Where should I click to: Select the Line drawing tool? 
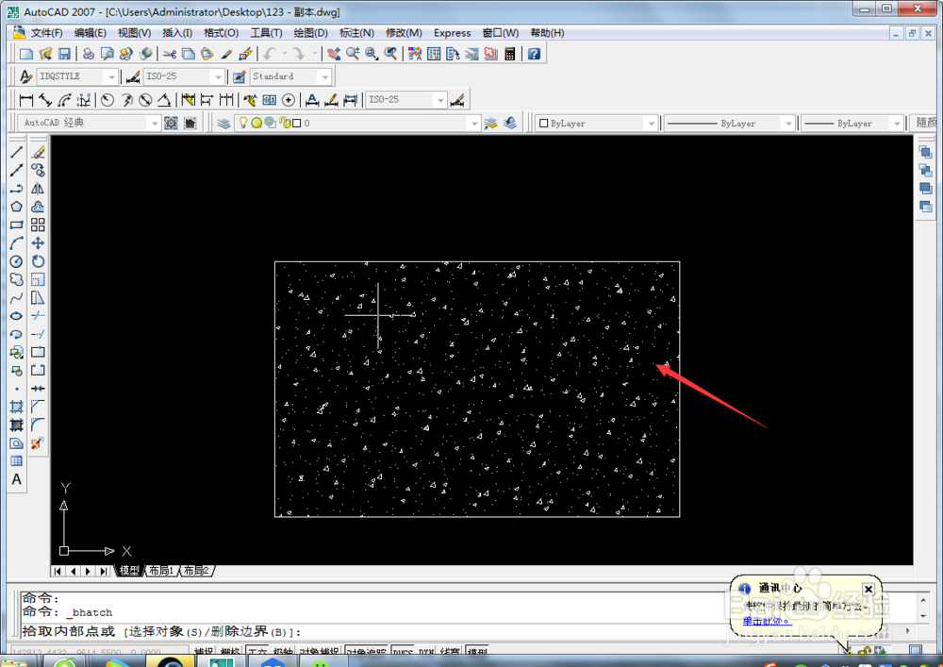coord(16,153)
